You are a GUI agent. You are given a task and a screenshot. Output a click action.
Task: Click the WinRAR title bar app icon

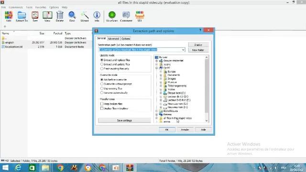point(2,2)
